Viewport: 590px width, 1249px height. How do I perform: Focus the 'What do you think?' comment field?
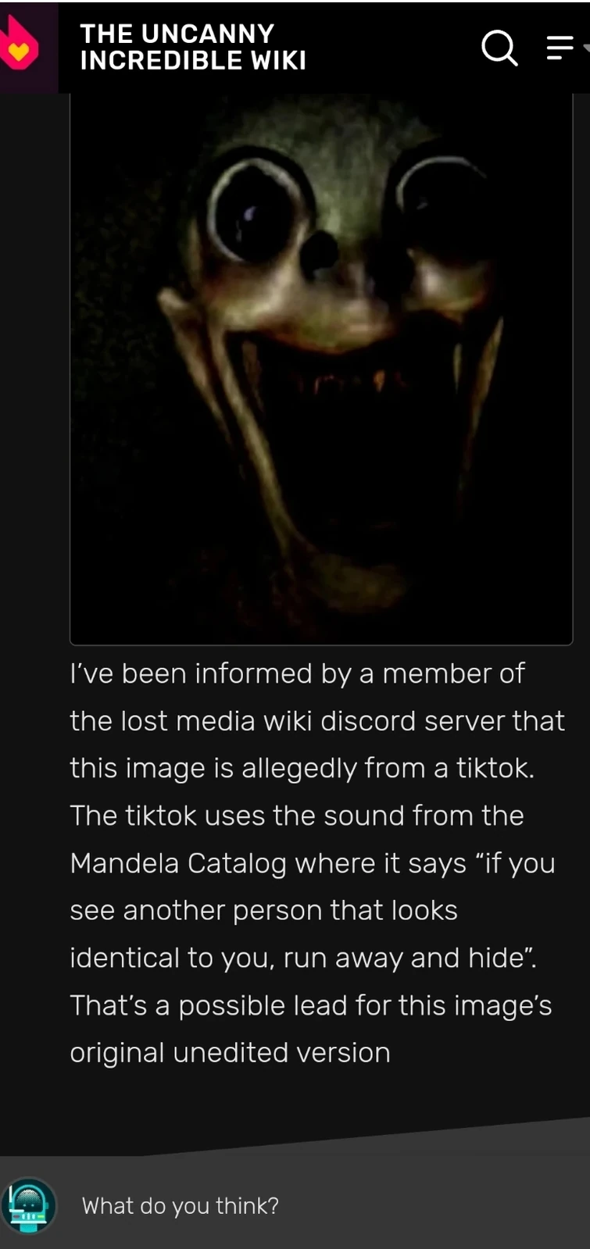coord(295,1205)
